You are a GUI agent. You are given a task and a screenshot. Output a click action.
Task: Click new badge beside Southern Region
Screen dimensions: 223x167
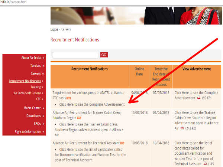[x=79, y=118]
